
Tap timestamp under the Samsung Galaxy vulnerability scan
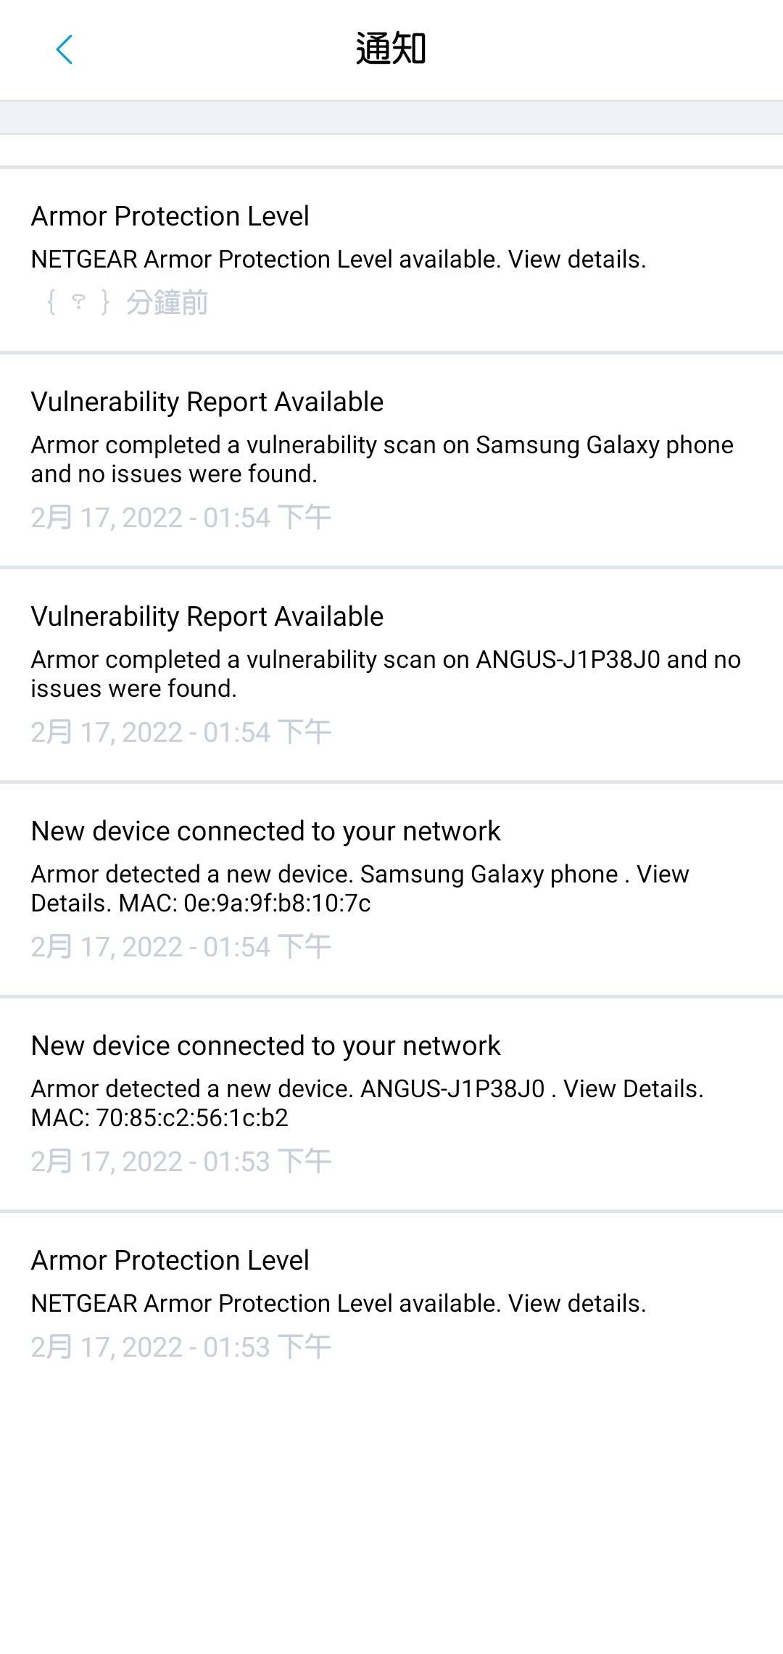pos(181,518)
